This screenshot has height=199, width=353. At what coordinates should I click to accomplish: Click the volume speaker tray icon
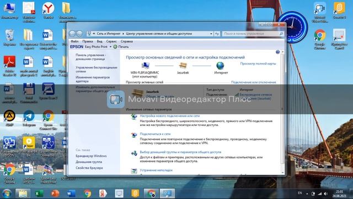(326, 194)
